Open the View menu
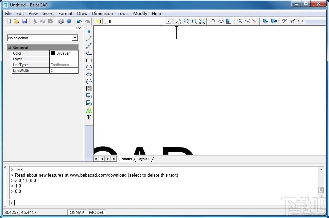329x218 pixels. [x=33, y=13]
